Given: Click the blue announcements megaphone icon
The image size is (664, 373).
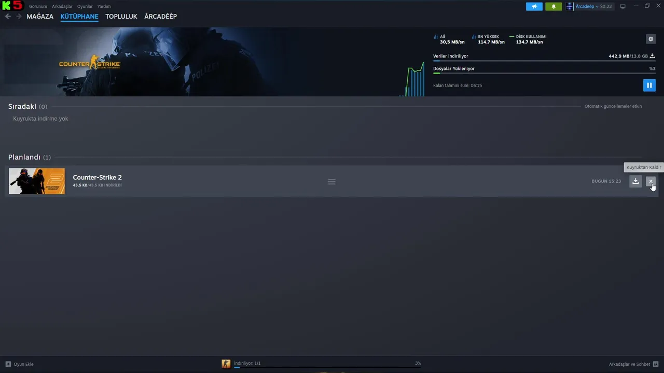Looking at the screenshot, I should 534,7.
